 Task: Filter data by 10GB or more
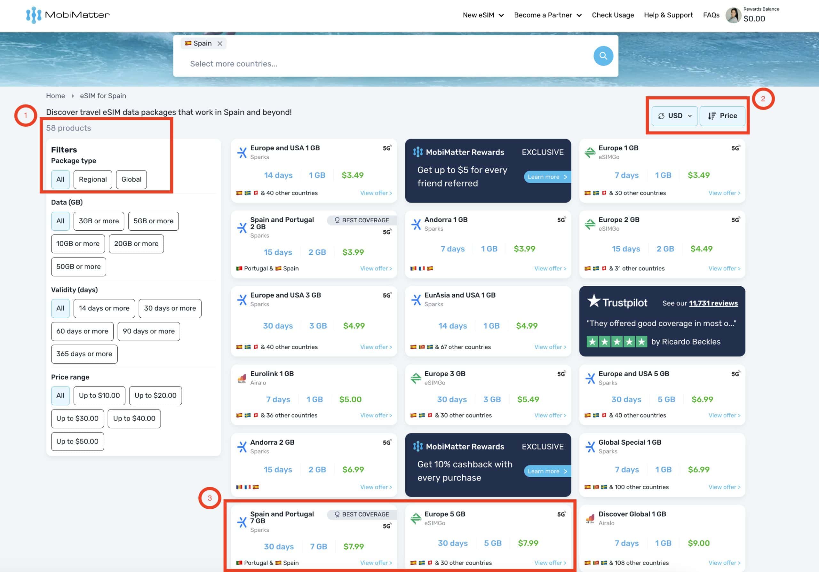point(78,244)
